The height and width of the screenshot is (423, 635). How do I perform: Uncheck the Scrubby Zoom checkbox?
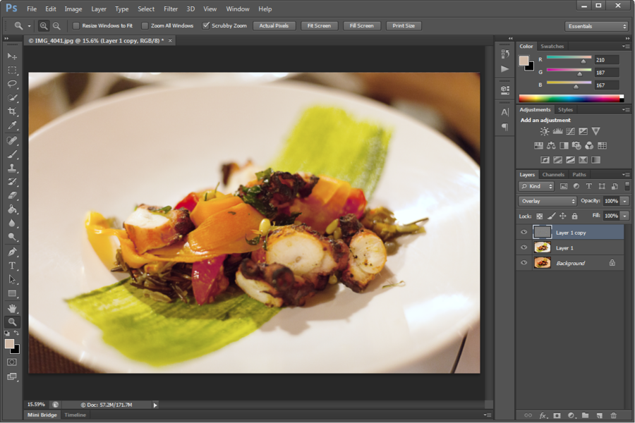(206, 25)
